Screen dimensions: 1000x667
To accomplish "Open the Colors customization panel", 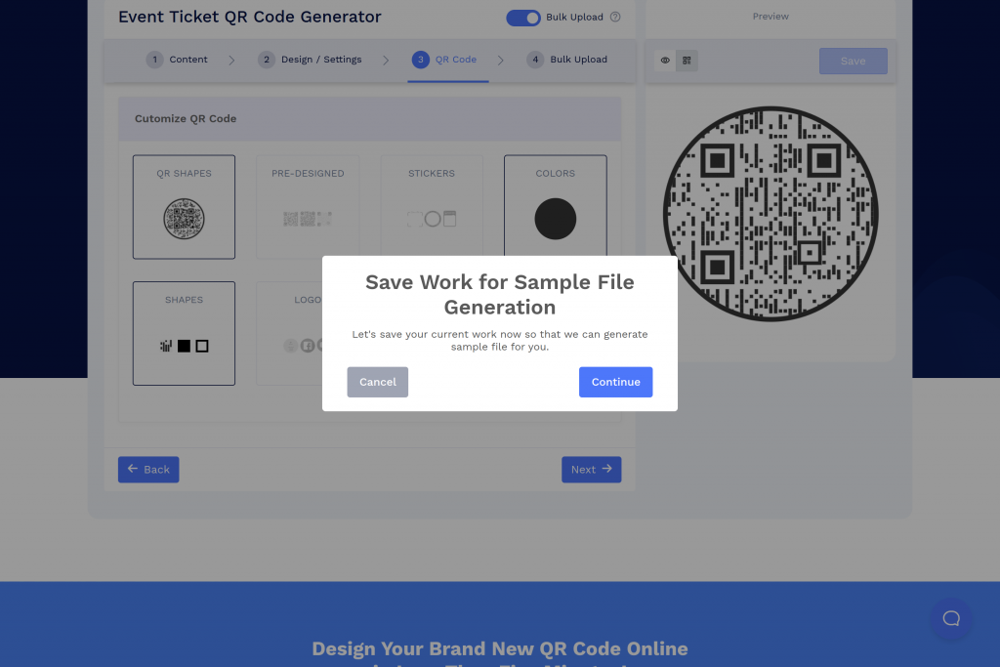I will tap(555, 206).
